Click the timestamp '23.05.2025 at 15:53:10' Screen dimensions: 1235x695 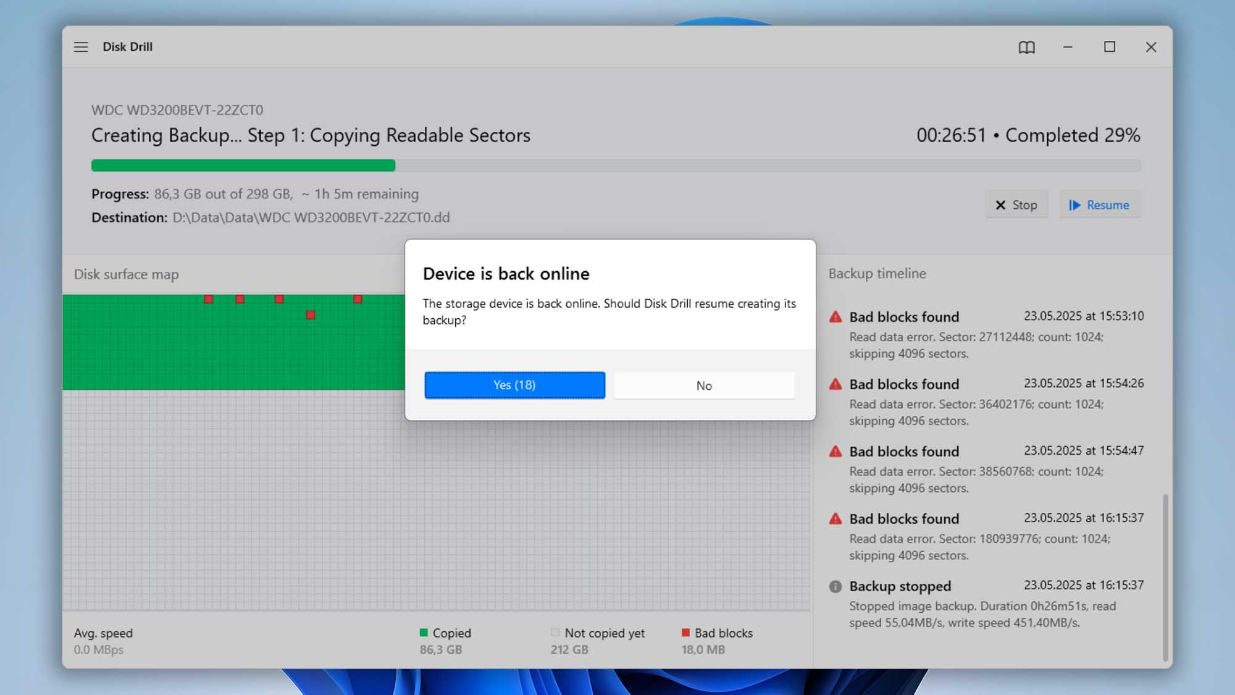click(1084, 316)
